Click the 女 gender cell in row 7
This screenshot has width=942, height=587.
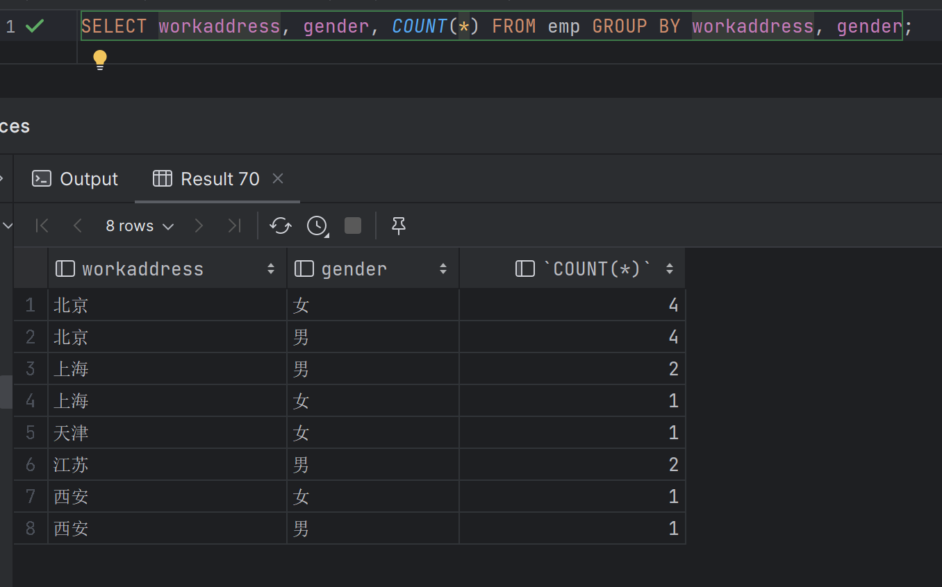point(373,497)
